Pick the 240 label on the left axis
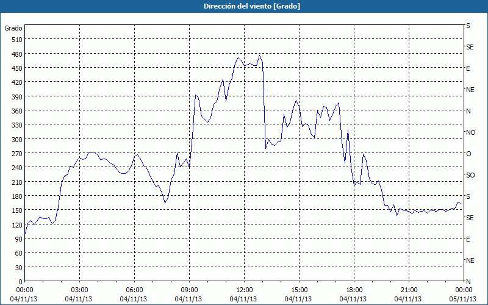Image resolution: width=488 pixels, height=305 pixels. point(17,168)
